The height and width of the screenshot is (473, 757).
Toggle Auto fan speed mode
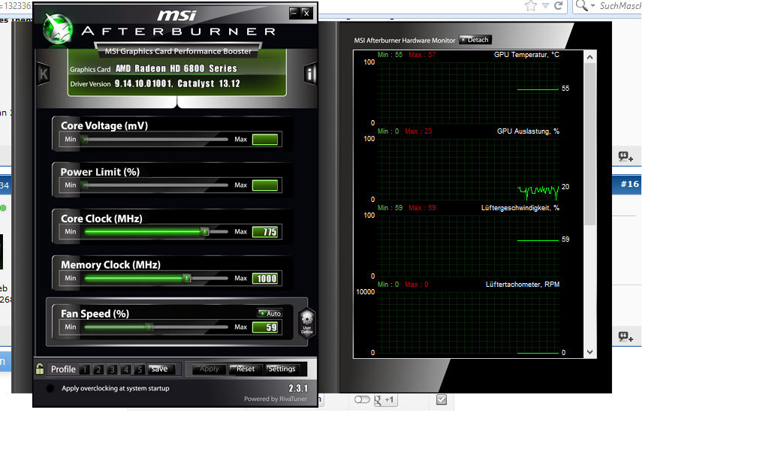click(x=270, y=313)
